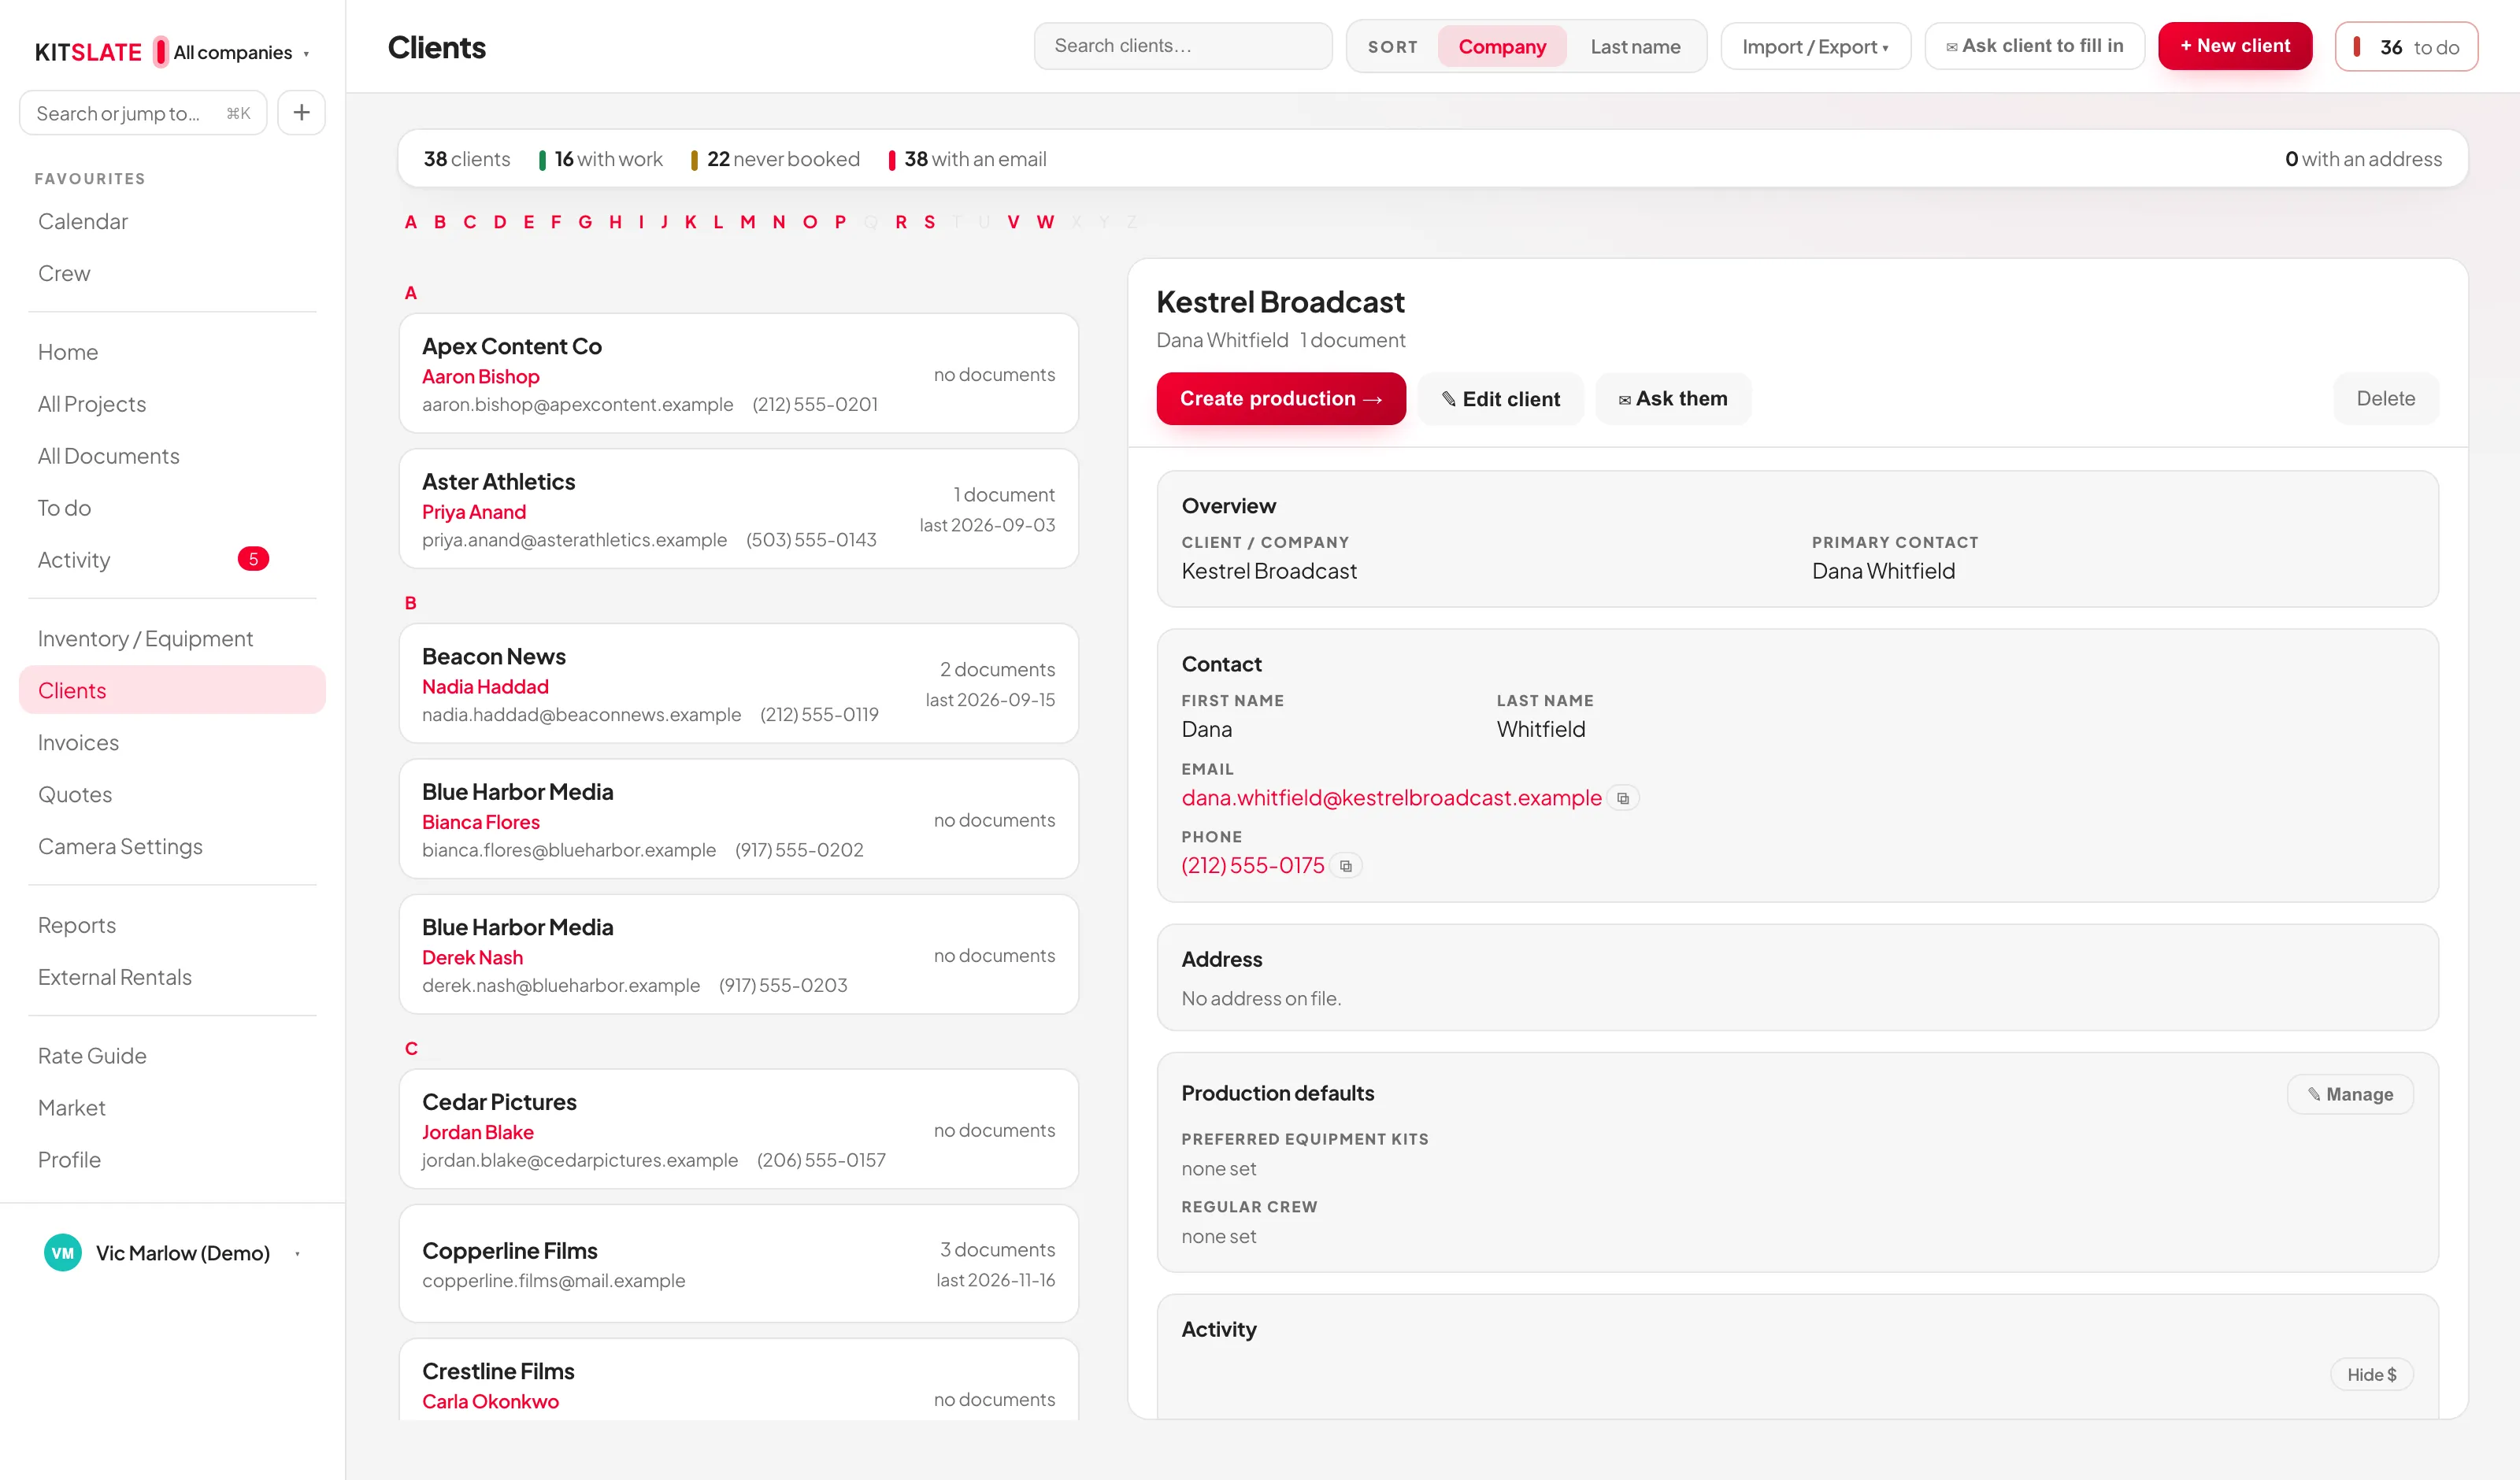Click Edit client button
Image resolution: width=2520 pixels, height=1480 pixels.
(1500, 398)
